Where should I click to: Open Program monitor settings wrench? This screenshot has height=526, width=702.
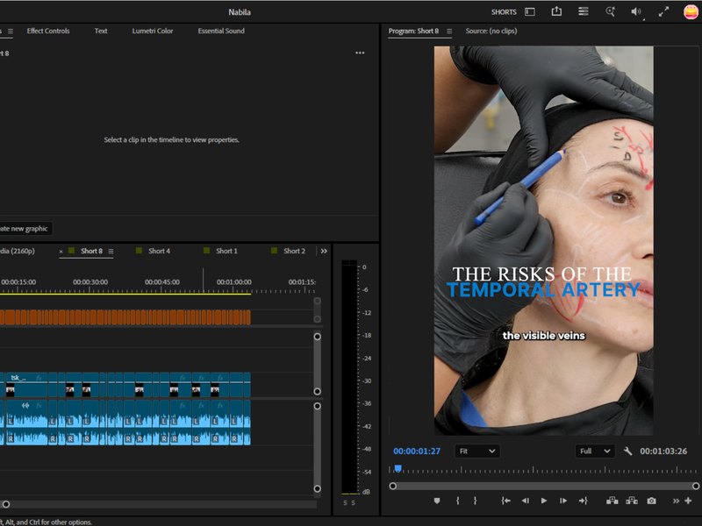point(627,451)
